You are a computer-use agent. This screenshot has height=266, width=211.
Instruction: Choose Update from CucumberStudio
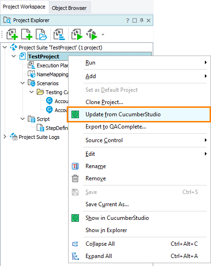pos(139,114)
